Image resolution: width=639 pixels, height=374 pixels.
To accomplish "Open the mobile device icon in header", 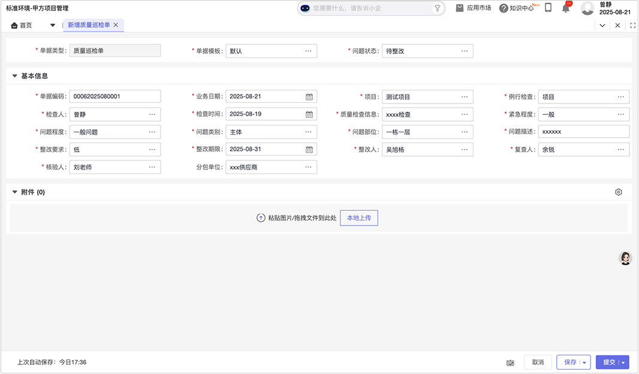I will [x=548, y=8].
